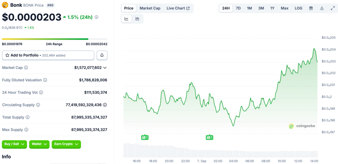The width and height of the screenshot is (338, 164).
Task: Click news marker near 01:00 on chart
Action: tap(210, 137)
